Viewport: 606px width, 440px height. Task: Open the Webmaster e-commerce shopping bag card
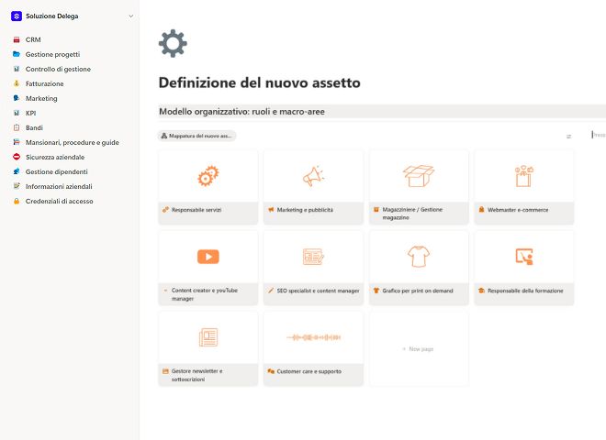(x=524, y=176)
